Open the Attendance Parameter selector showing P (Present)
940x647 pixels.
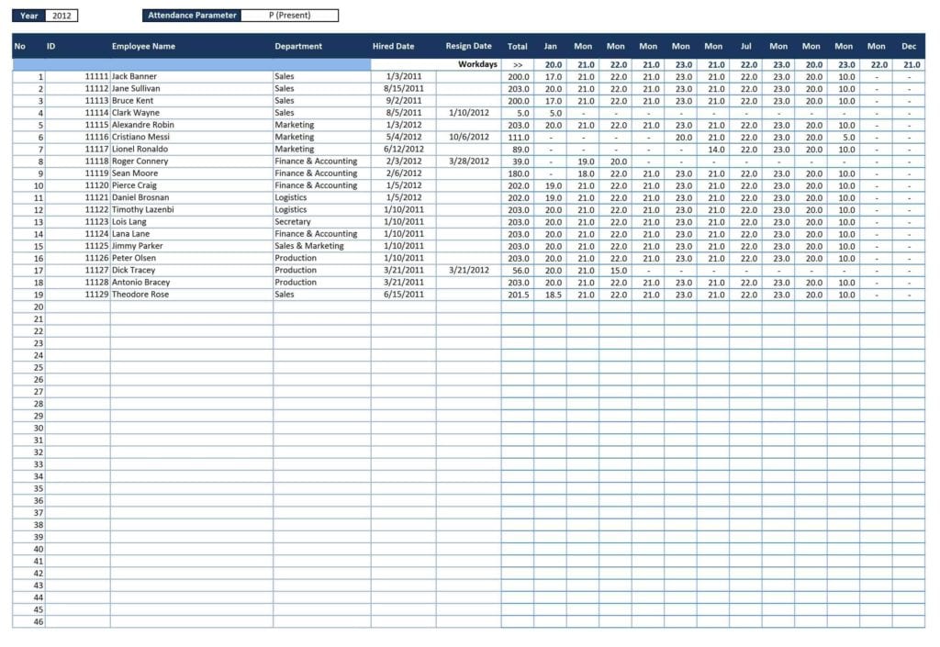coord(289,15)
